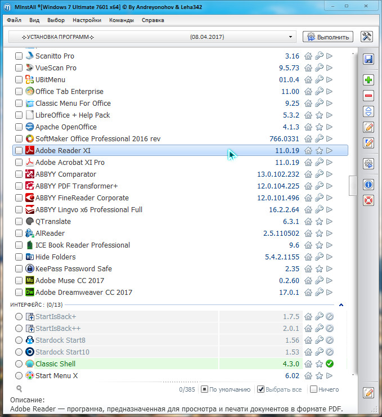The height and width of the screenshot is (417, 382).
Task: Check the Adobe Muse CC 2017 checkbox
Action: tap(19, 281)
